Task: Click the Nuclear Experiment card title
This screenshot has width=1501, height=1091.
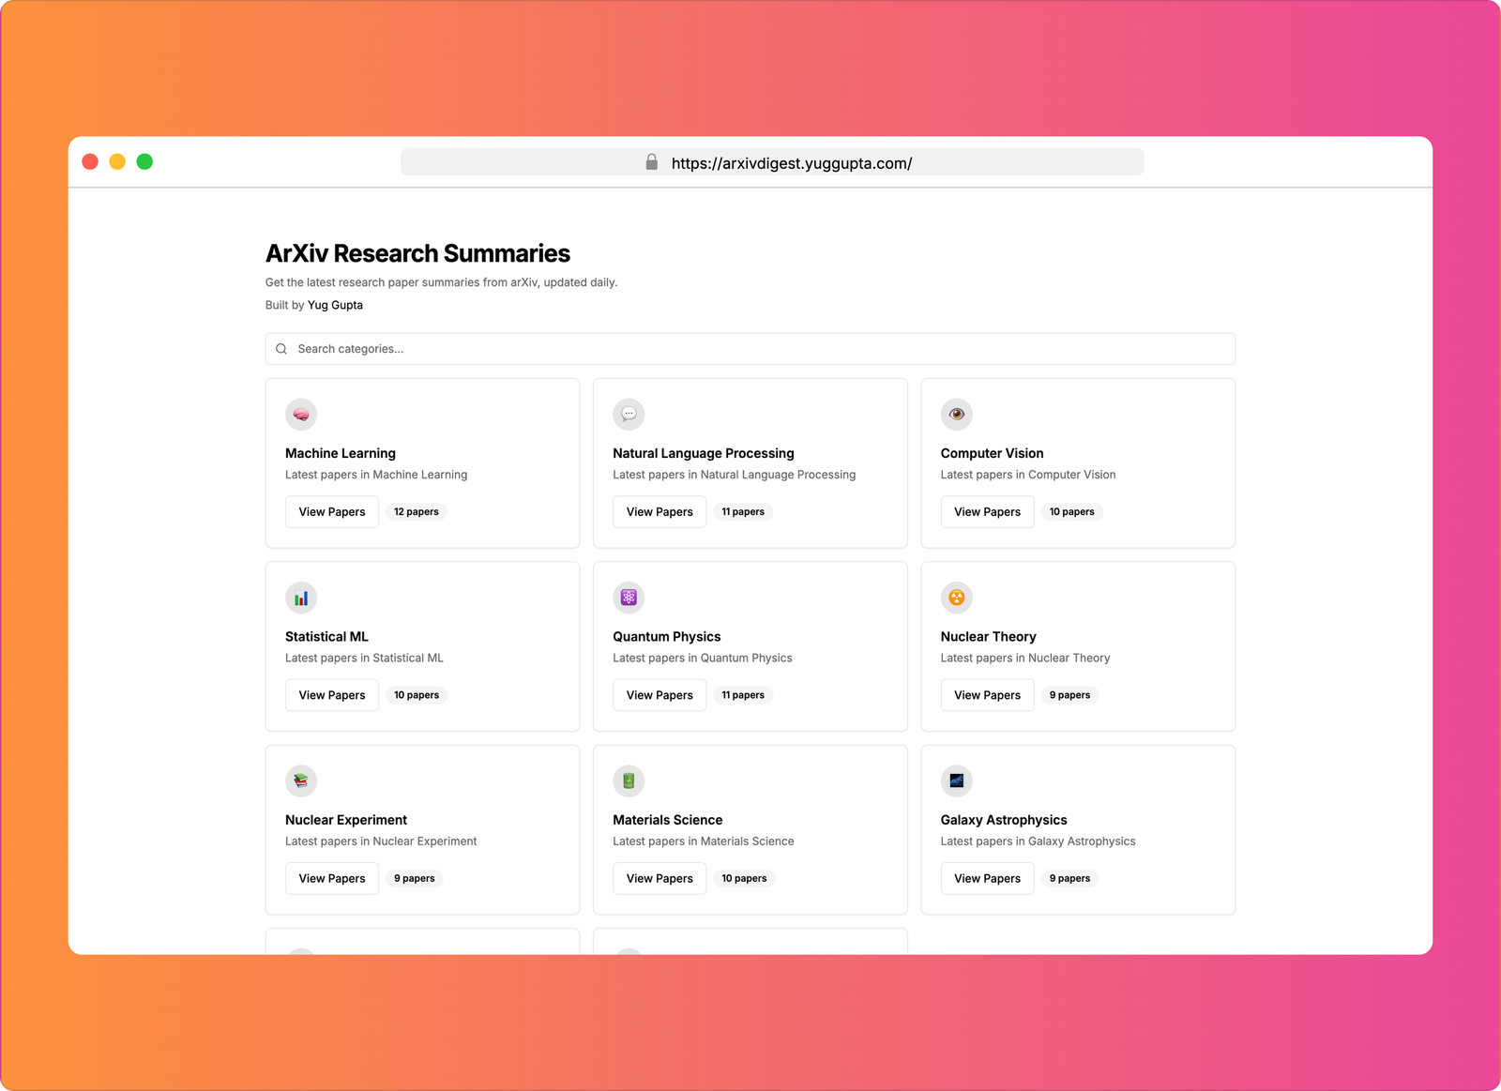Action: (346, 820)
